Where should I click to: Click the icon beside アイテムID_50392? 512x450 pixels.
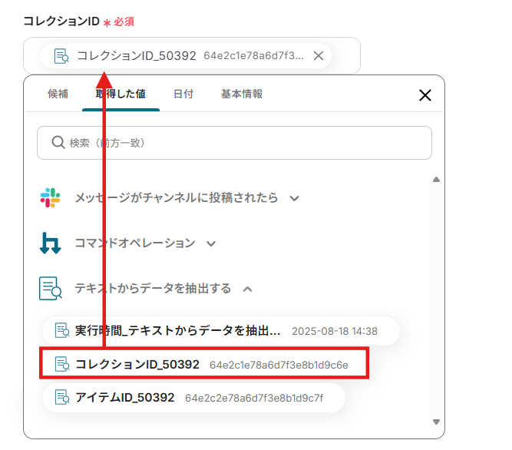point(61,398)
